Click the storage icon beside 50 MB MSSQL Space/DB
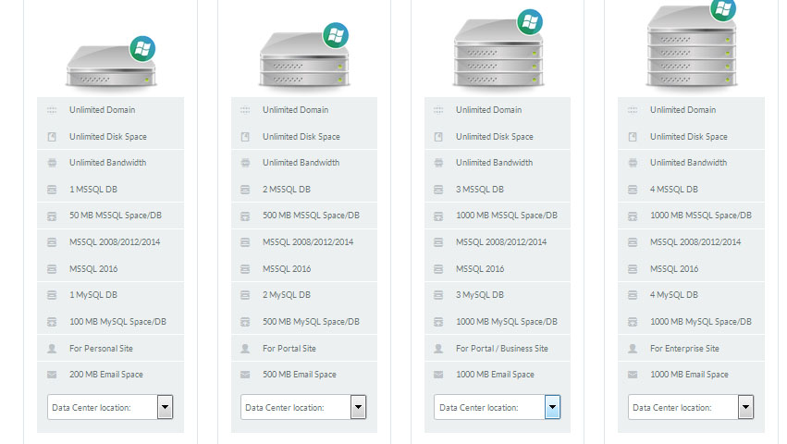Viewport: 787px width, 444px height. click(x=52, y=216)
